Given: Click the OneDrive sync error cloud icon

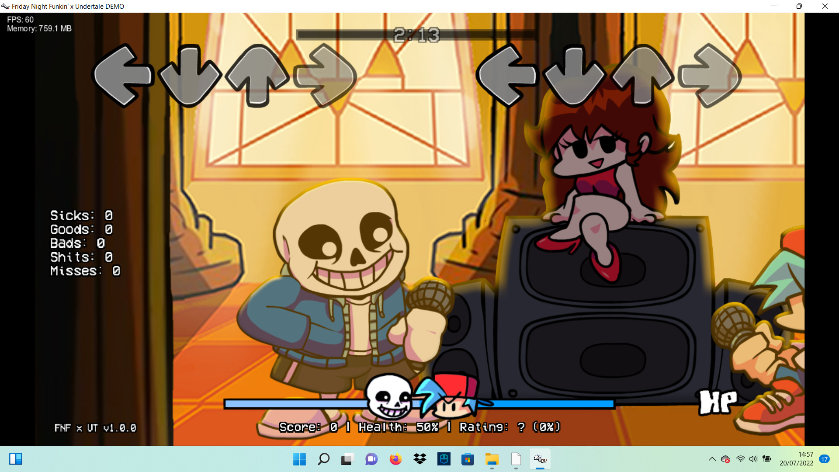Looking at the screenshot, I should coord(726,459).
